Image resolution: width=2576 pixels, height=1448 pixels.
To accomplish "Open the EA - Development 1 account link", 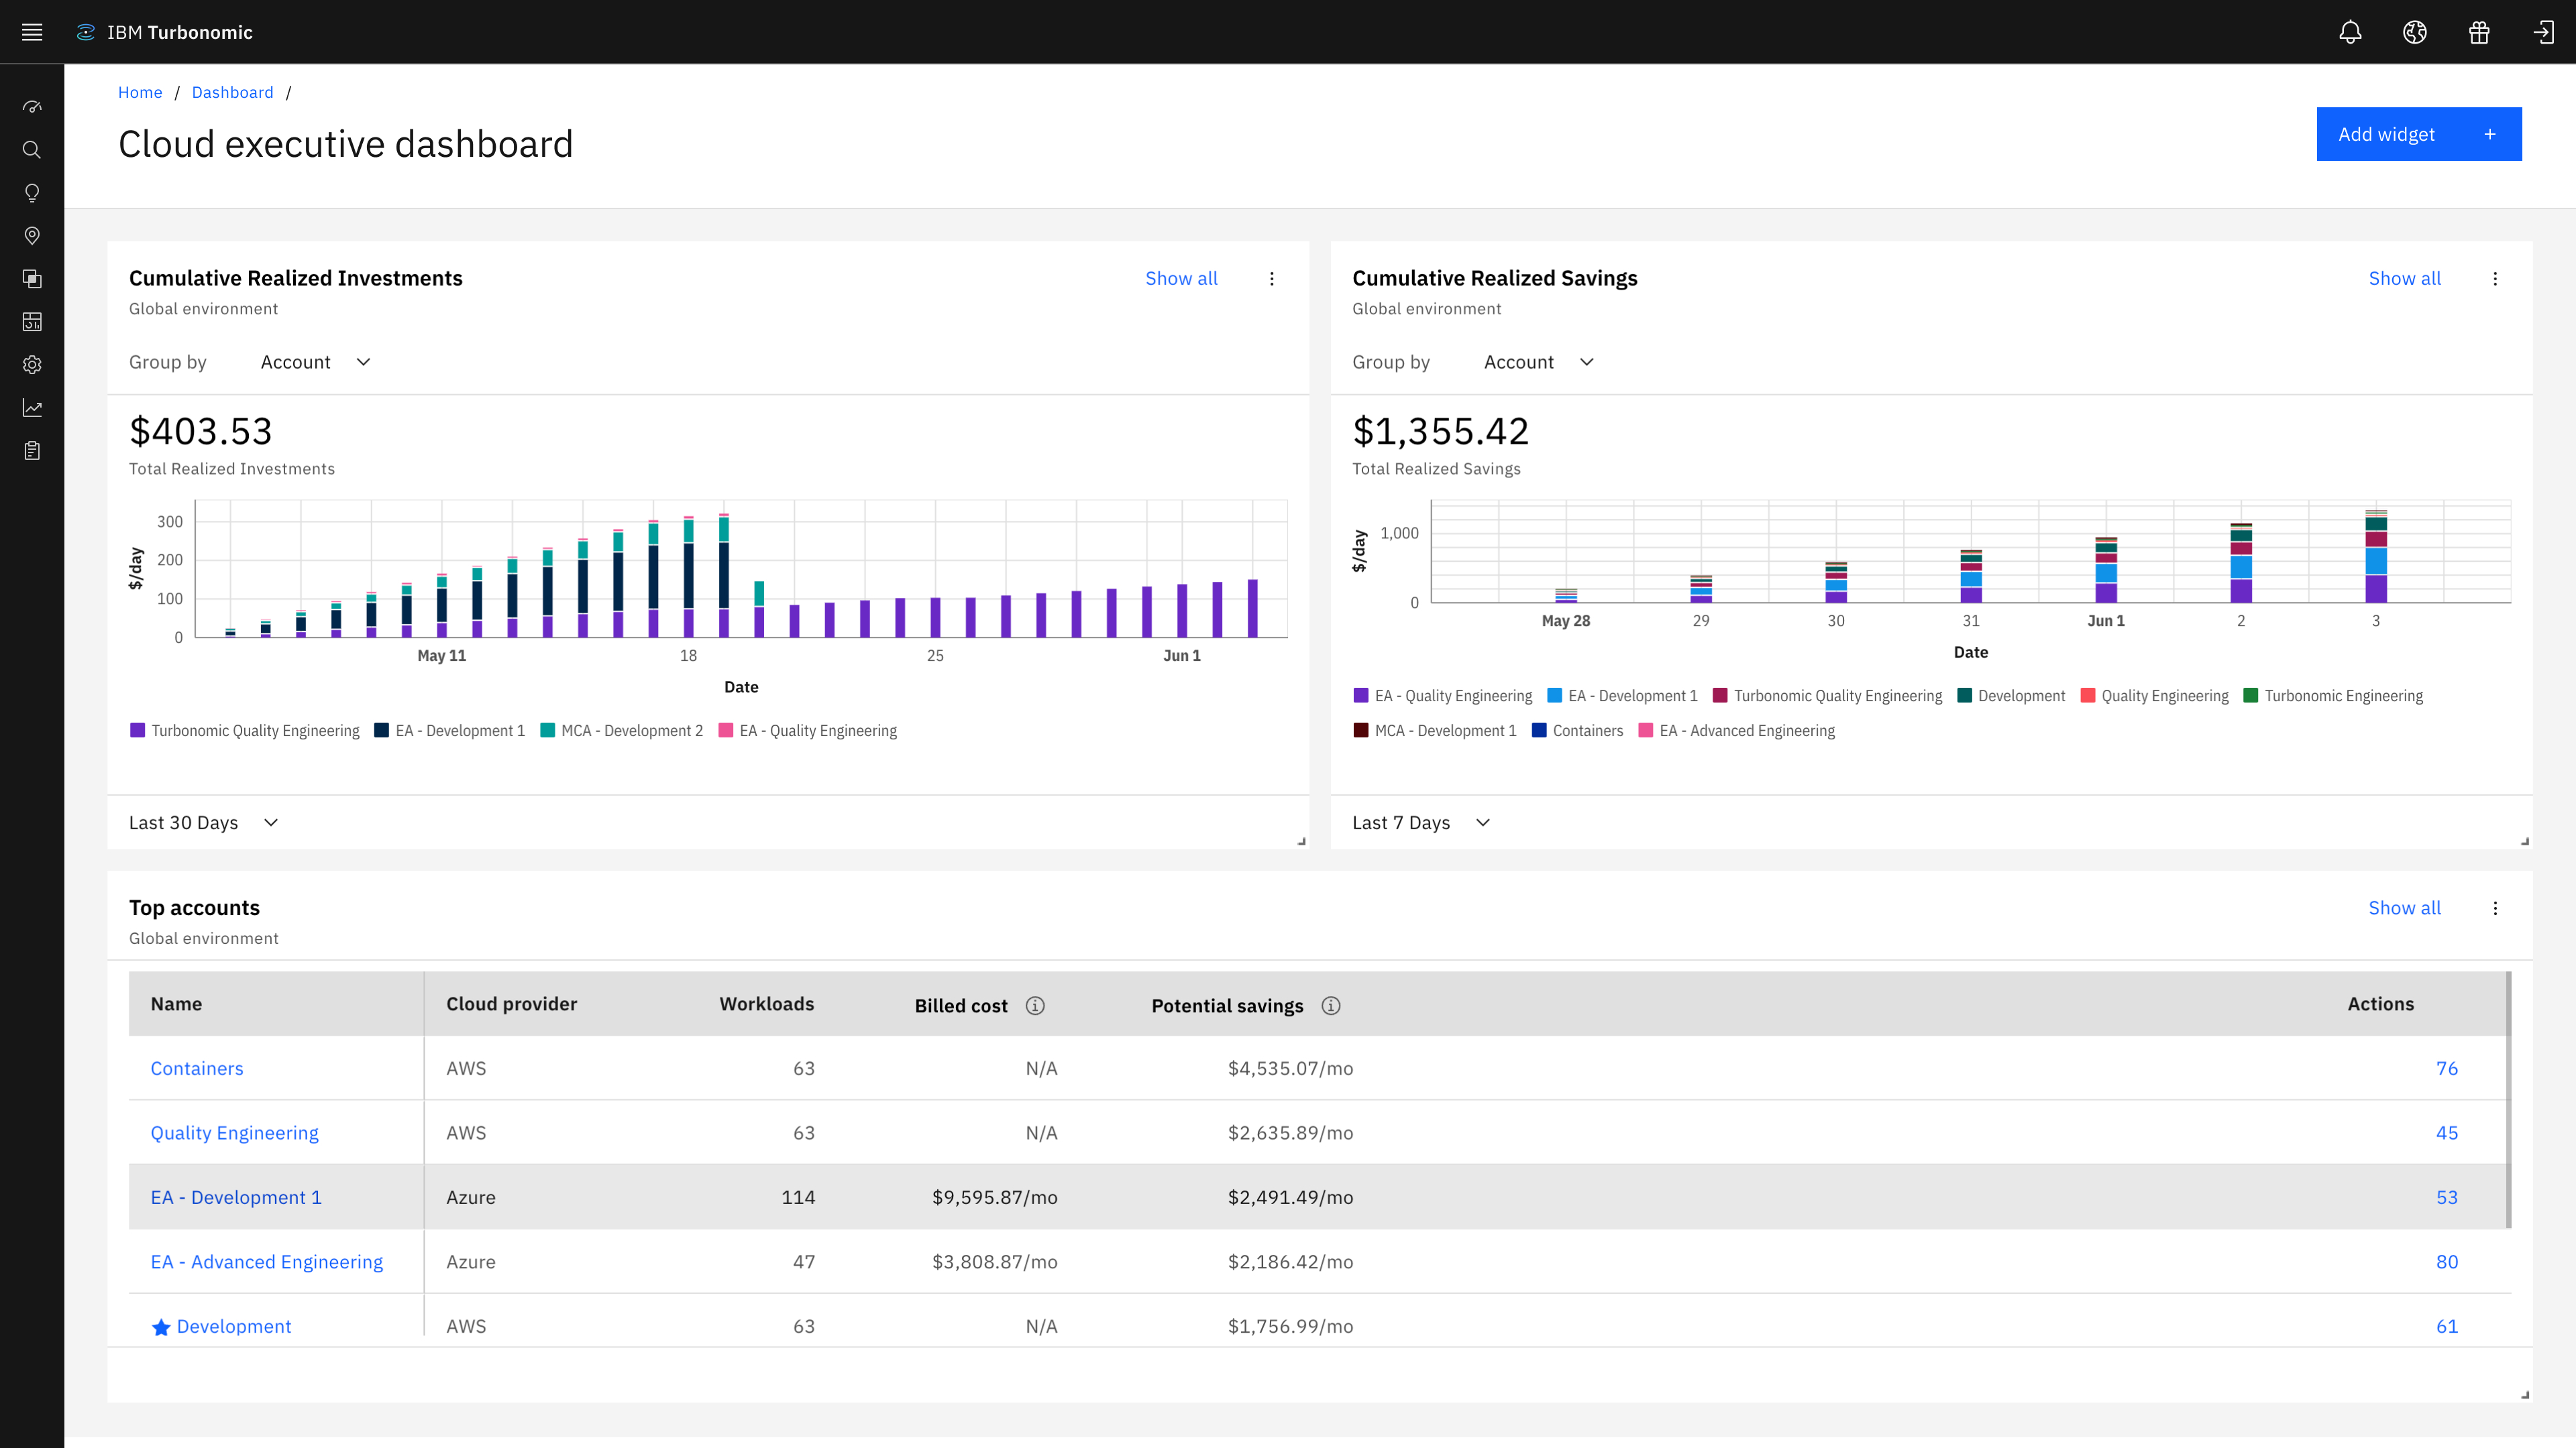I will point(236,1197).
